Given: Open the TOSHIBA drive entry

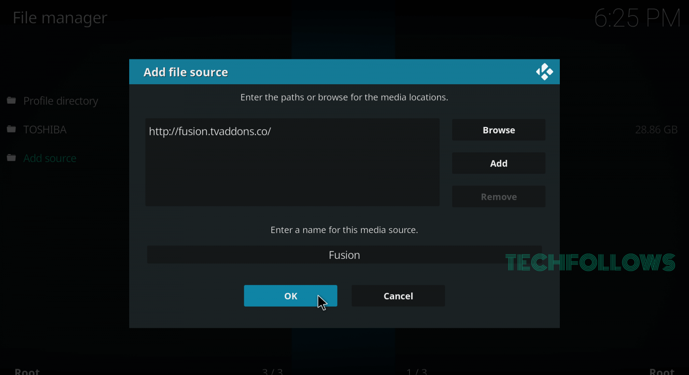Looking at the screenshot, I should [x=45, y=129].
